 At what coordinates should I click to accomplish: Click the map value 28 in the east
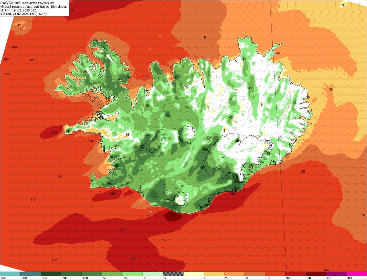(331, 90)
